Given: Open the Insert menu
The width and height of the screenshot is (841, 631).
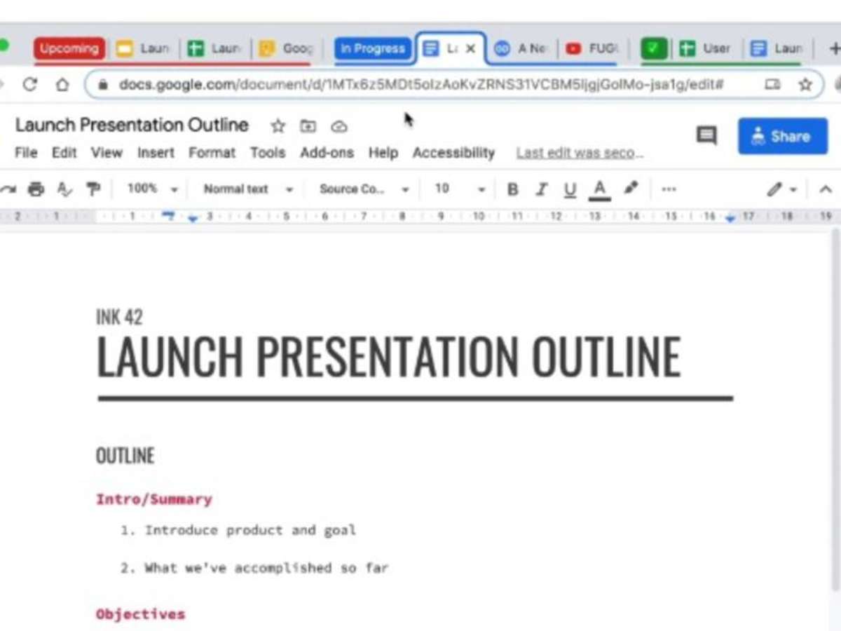Looking at the screenshot, I should (x=156, y=153).
